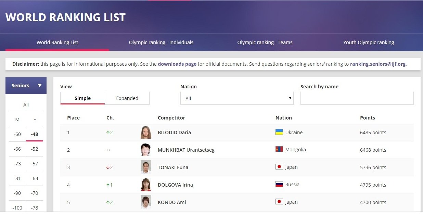This screenshot has width=423, height=214.
Task: Click the green up arrow beside Bilodid
Action: [108, 133]
